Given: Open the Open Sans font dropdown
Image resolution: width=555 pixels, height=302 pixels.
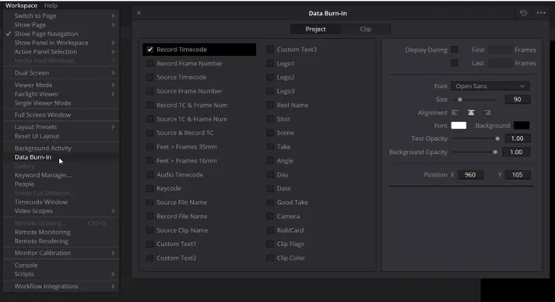Looking at the screenshot, I should pyautogui.click(x=490, y=86).
